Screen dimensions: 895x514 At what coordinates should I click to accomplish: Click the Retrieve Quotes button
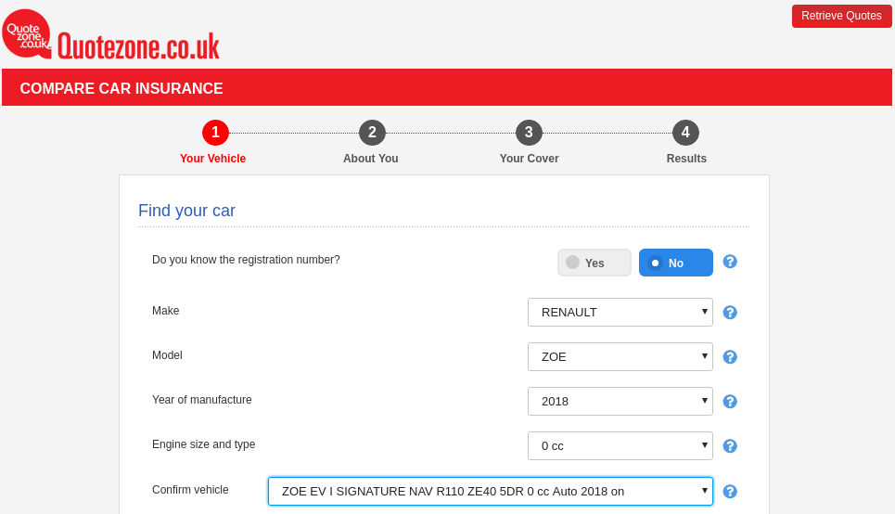[x=841, y=16]
